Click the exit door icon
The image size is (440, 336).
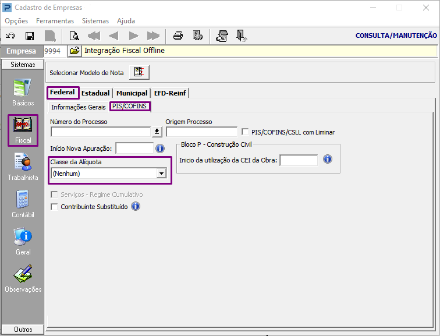[242, 36]
